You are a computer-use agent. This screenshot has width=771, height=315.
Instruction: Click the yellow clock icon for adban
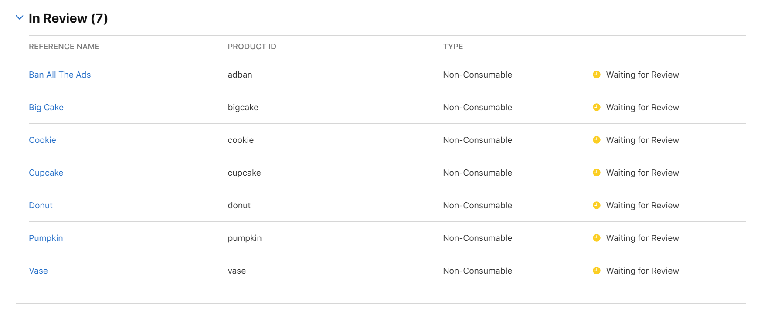pyautogui.click(x=597, y=75)
